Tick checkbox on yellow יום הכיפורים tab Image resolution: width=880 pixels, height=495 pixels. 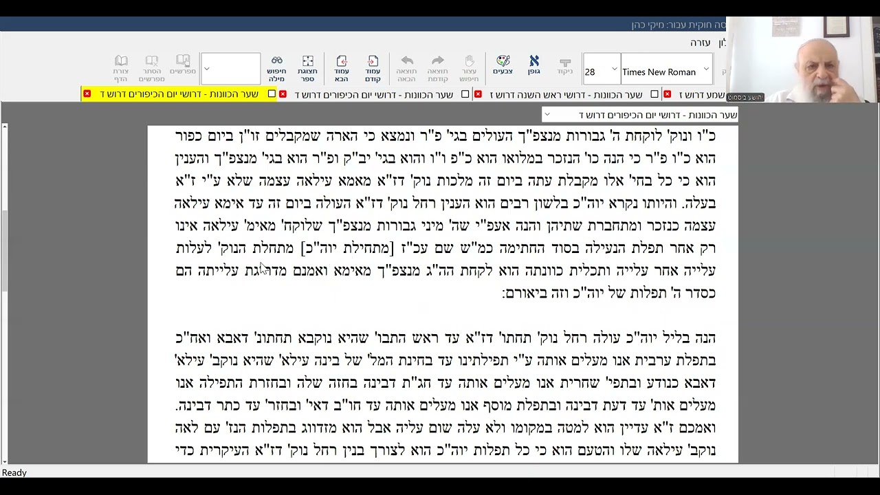(272, 94)
